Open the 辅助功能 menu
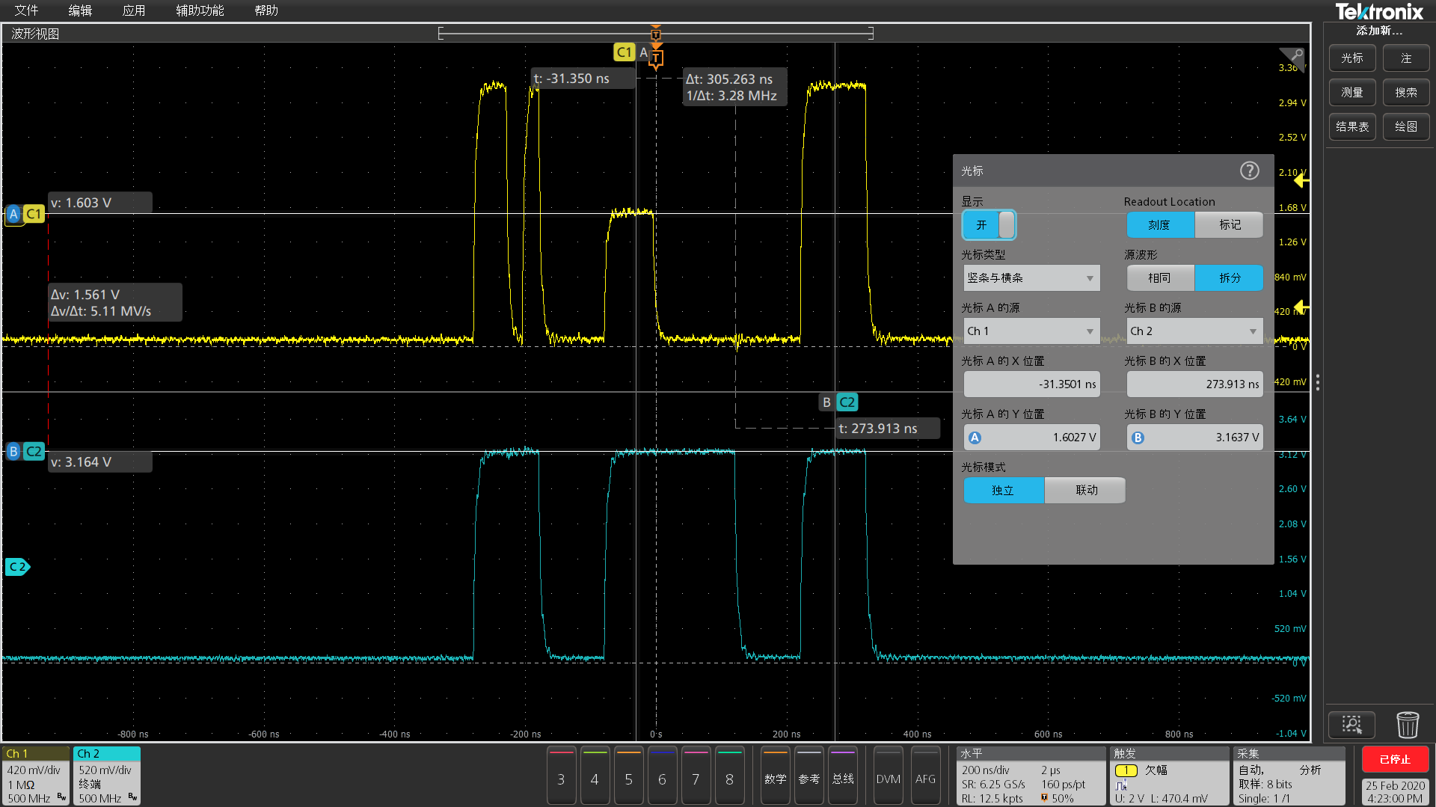The width and height of the screenshot is (1436, 807). point(200,10)
